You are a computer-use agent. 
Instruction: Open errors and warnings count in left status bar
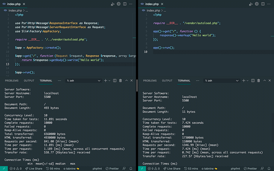coord(16,169)
